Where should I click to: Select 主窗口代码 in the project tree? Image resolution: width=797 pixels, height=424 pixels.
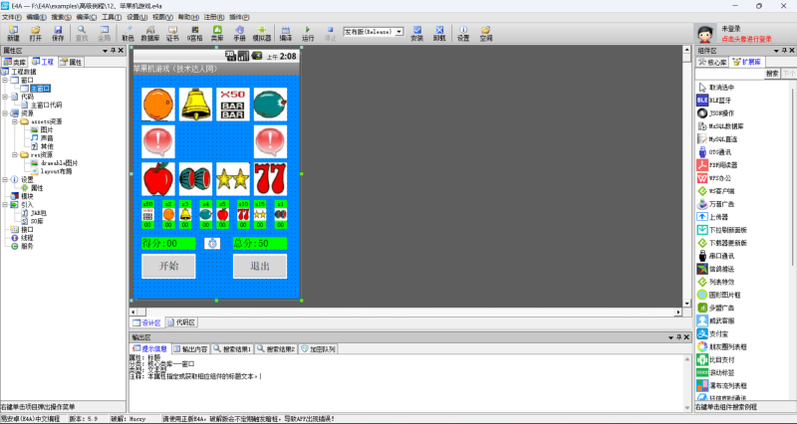[46, 106]
